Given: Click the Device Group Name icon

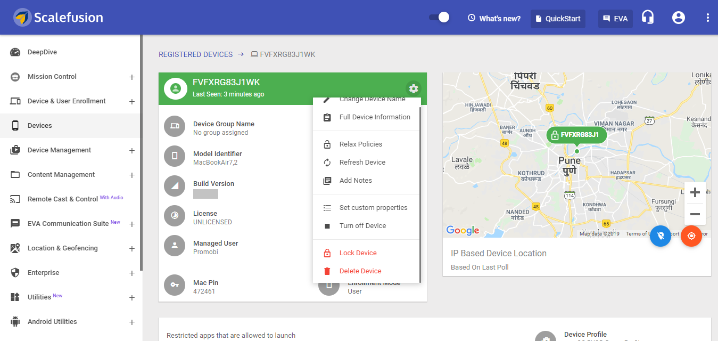Looking at the screenshot, I should pyautogui.click(x=175, y=126).
